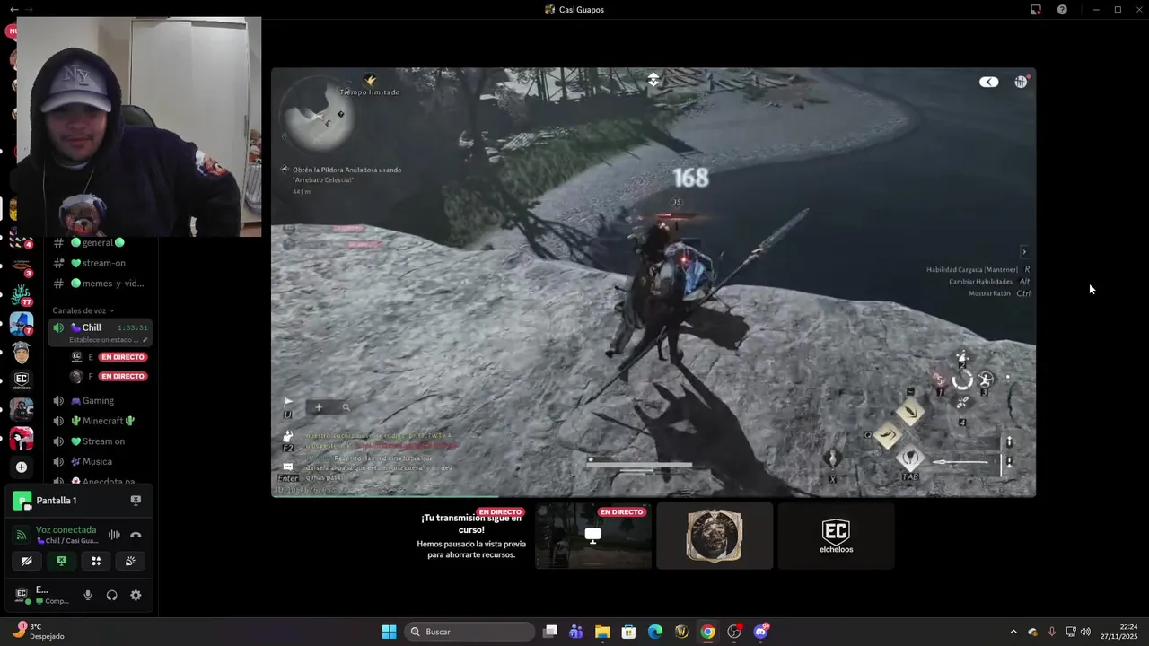
Task: Open Discord user settings gear
Action: [136, 595]
